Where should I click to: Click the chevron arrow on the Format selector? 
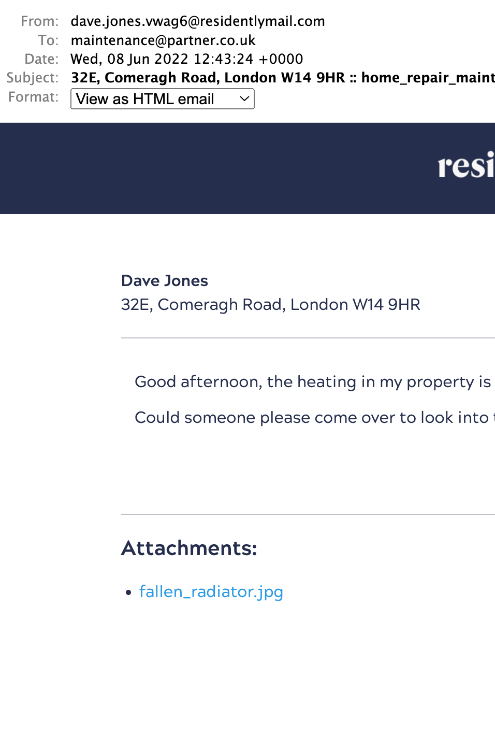click(x=244, y=99)
